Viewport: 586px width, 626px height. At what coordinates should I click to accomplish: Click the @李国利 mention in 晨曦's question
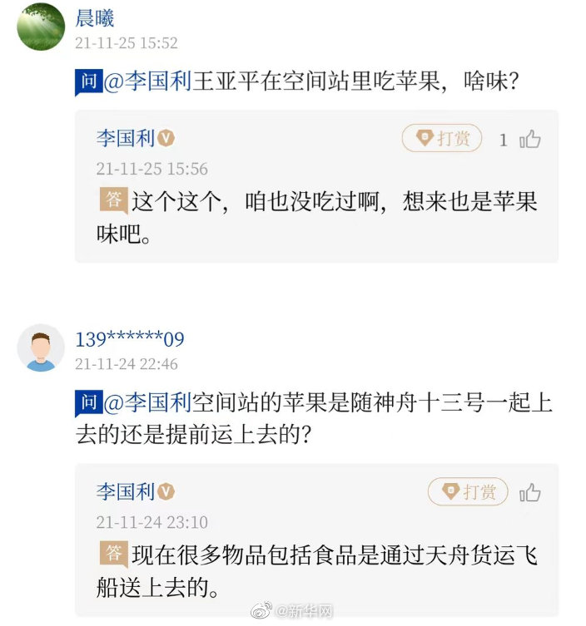(148, 82)
